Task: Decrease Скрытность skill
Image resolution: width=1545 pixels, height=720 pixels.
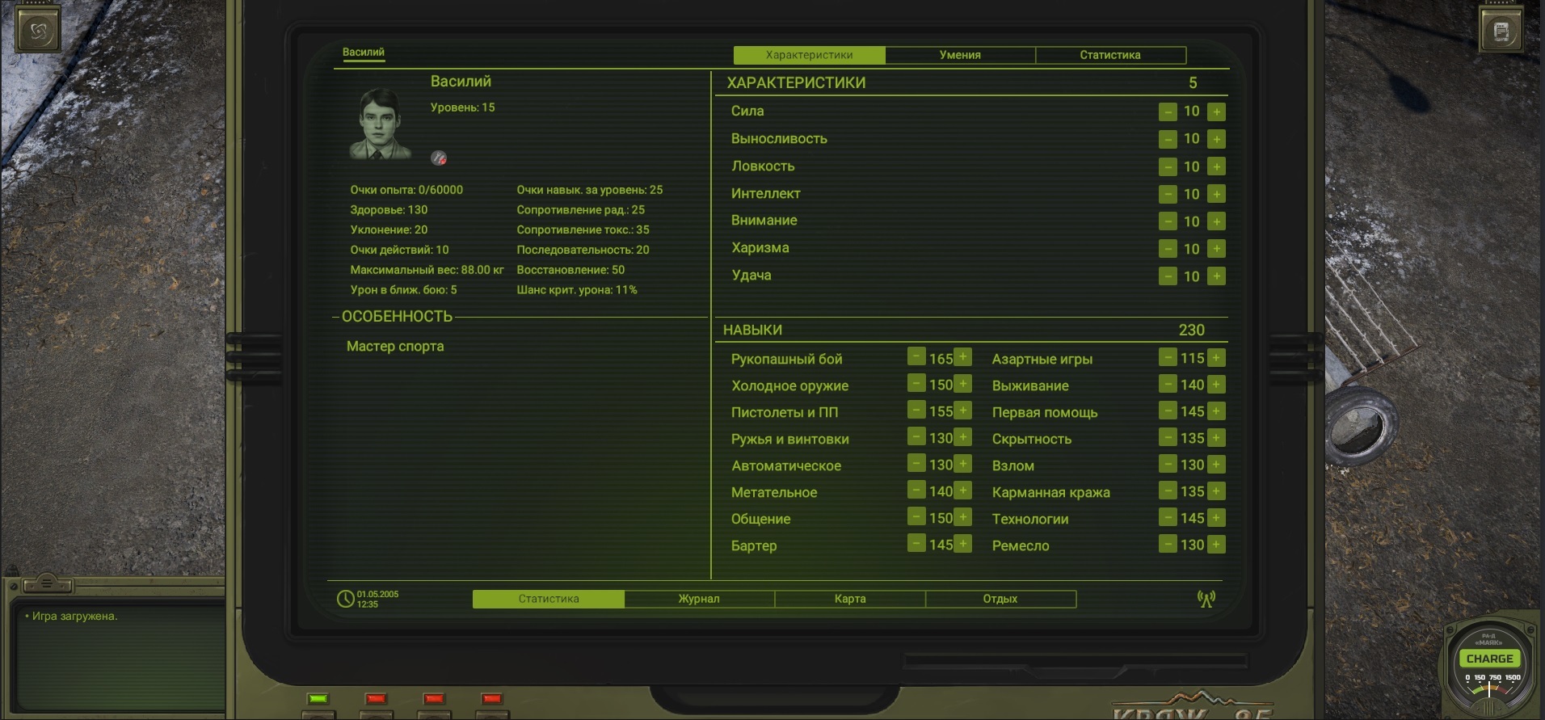Action: [1168, 437]
